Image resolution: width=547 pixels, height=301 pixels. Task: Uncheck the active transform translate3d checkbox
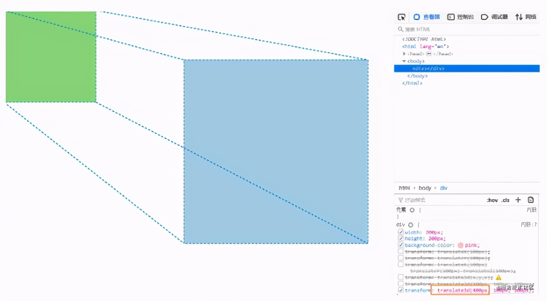coord(400,290)
